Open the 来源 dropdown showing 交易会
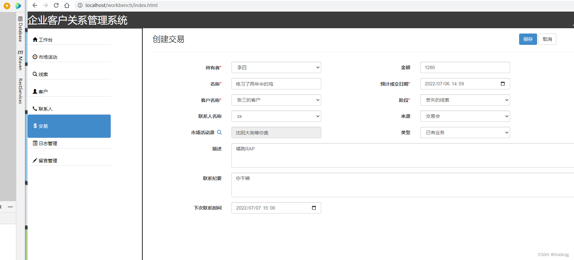The height and width of the screenshot is (260, 574). click(x=465, y=116)
